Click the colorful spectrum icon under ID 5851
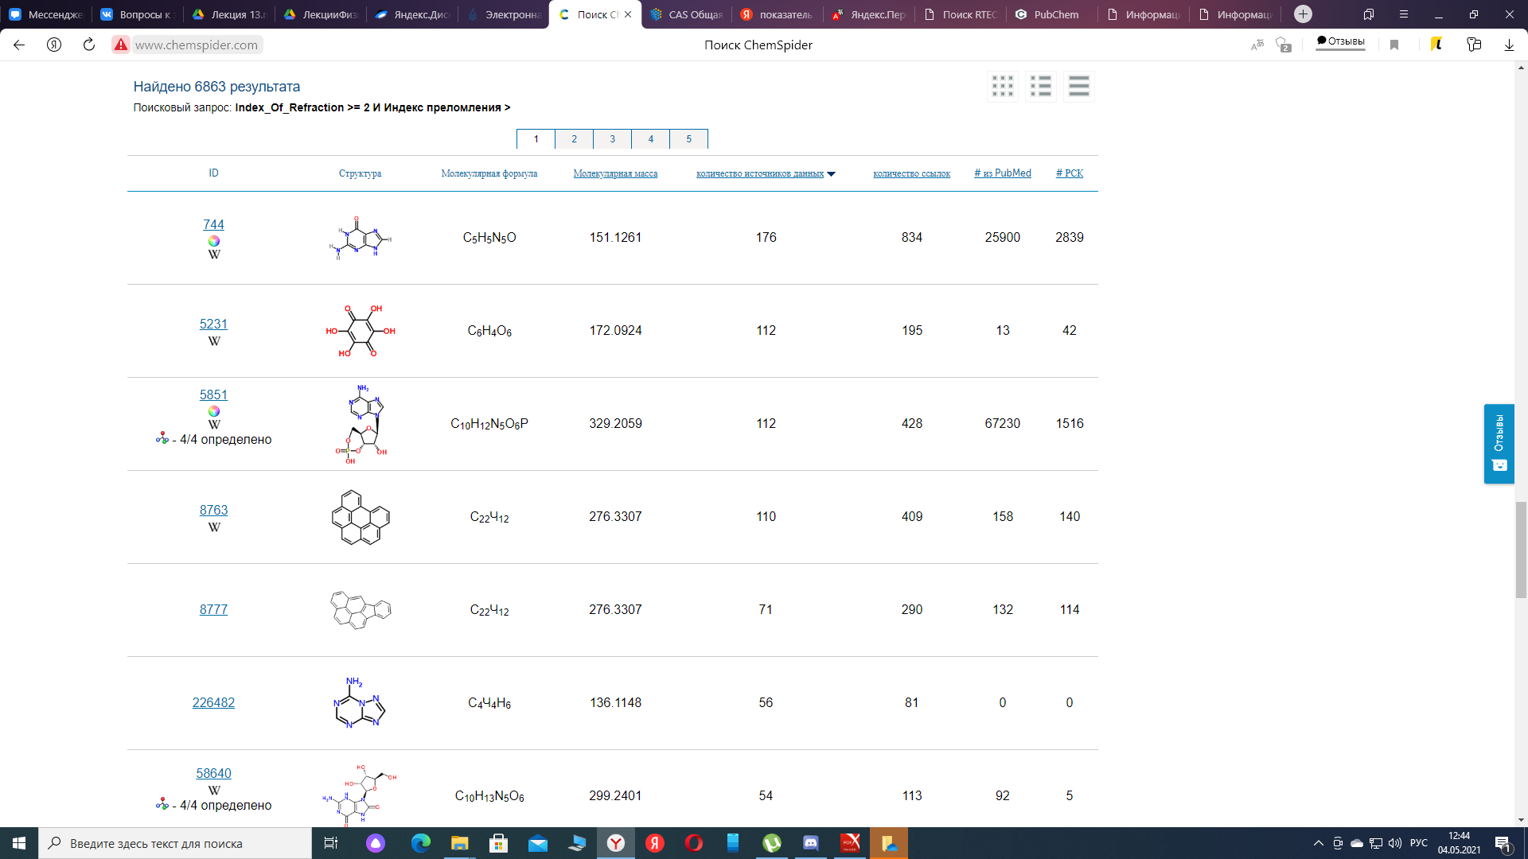Screen dimensions: 1528x859 pyautogui.click(x=214, y=411)
